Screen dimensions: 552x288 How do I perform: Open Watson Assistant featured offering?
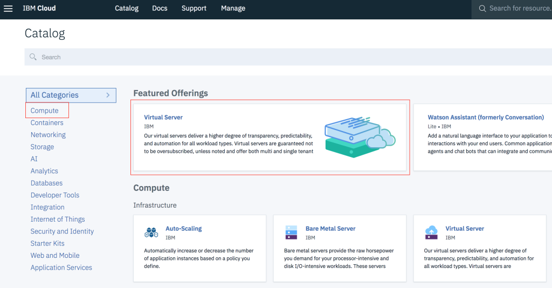pyautogui.click(x=486, y=117)
